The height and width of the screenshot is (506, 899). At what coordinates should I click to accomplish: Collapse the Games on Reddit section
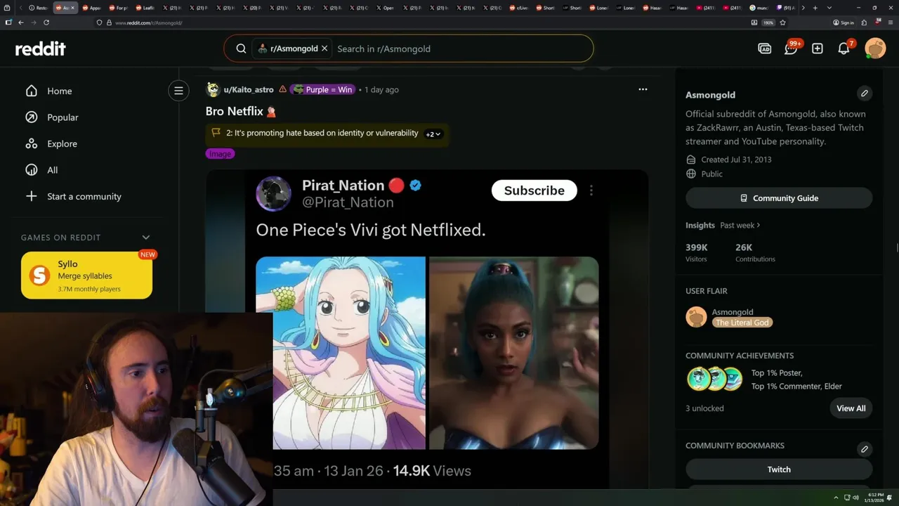[146, 238]
